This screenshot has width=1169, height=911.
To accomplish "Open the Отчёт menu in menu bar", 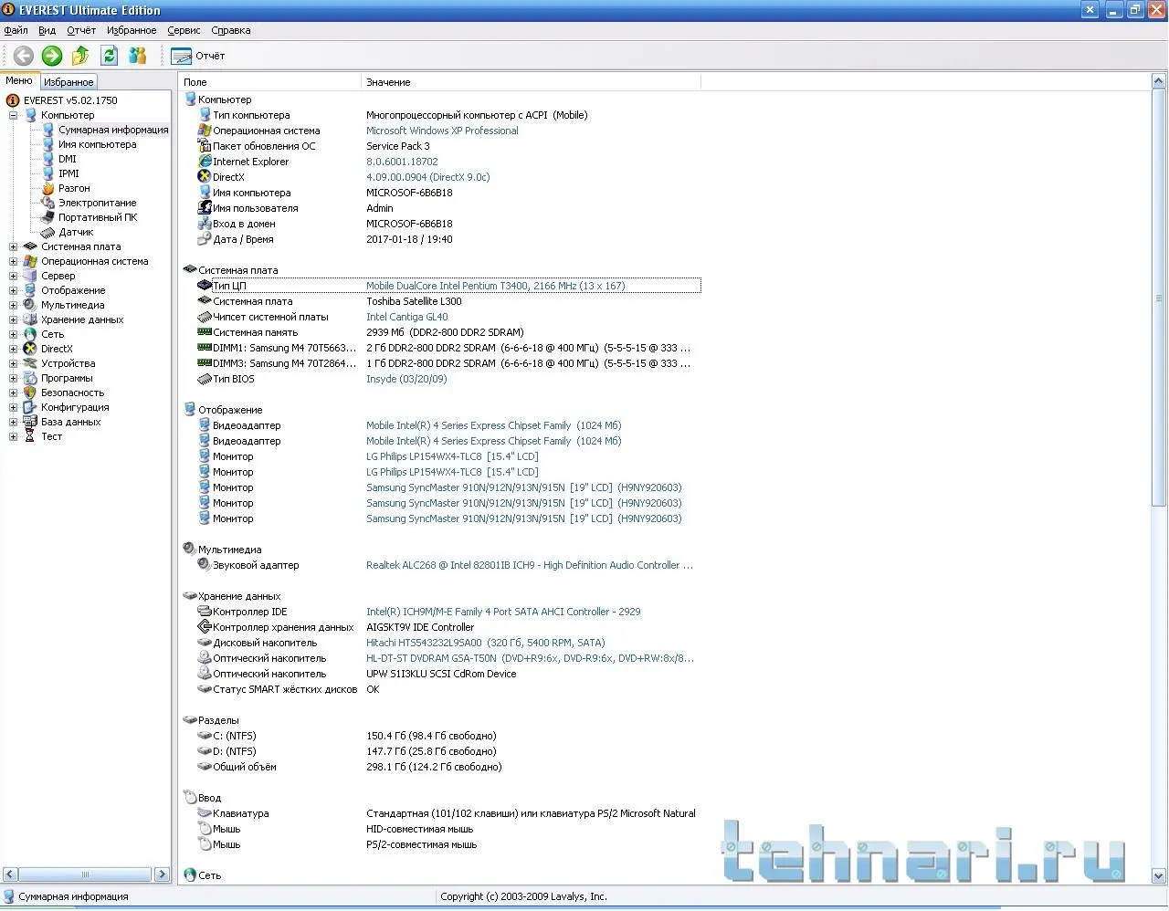I will pos(81,30).
